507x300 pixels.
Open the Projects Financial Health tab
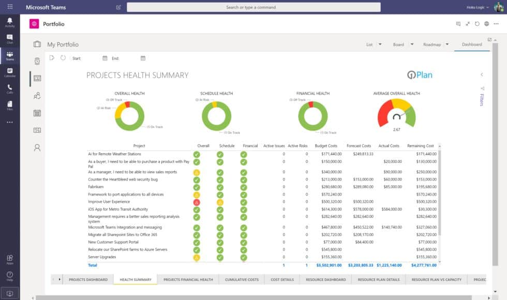[188, 280]
